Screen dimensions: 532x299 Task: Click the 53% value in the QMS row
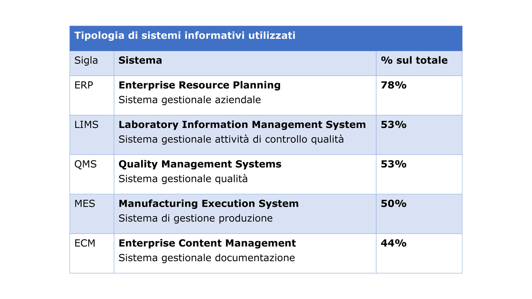[393, 164]
